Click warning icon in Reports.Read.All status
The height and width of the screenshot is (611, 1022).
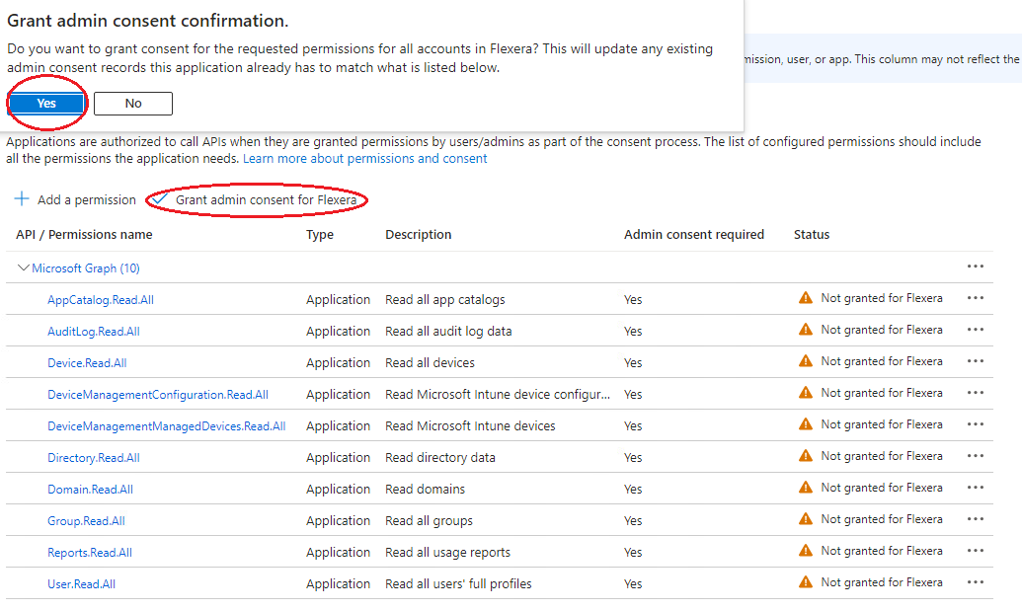point(806,551)
